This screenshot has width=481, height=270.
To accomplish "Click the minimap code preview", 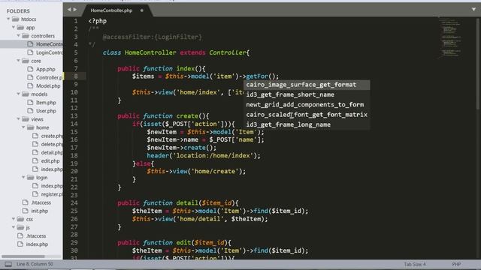I will (x=449, y=38).
